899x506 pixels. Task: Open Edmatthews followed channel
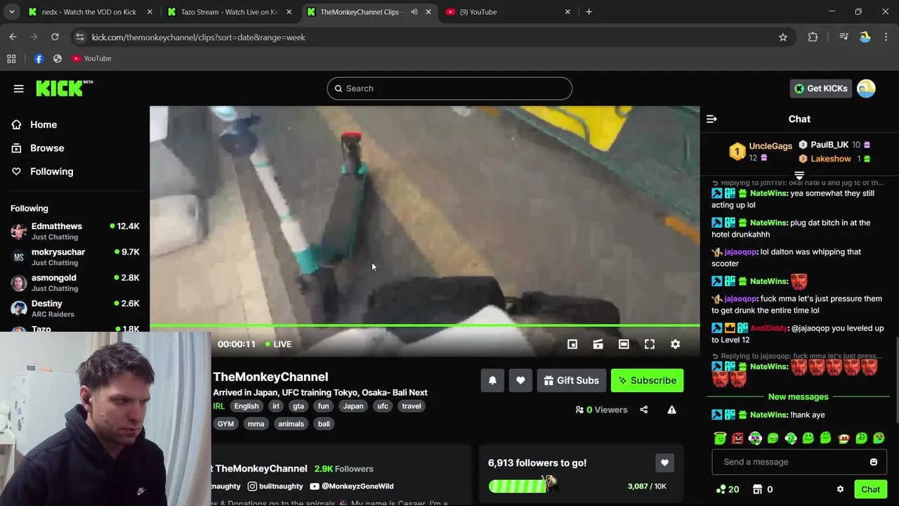74,231
